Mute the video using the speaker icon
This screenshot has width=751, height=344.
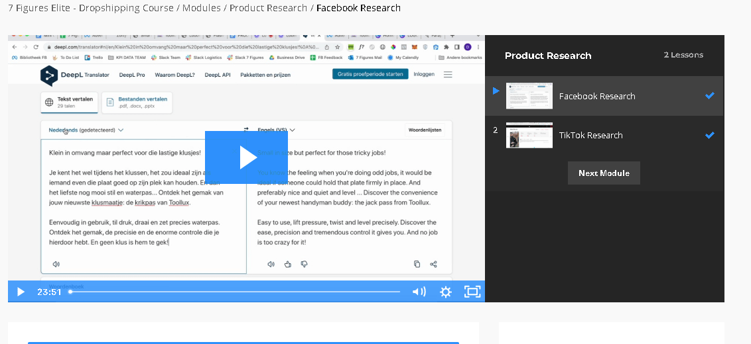[x=419, y=292]
